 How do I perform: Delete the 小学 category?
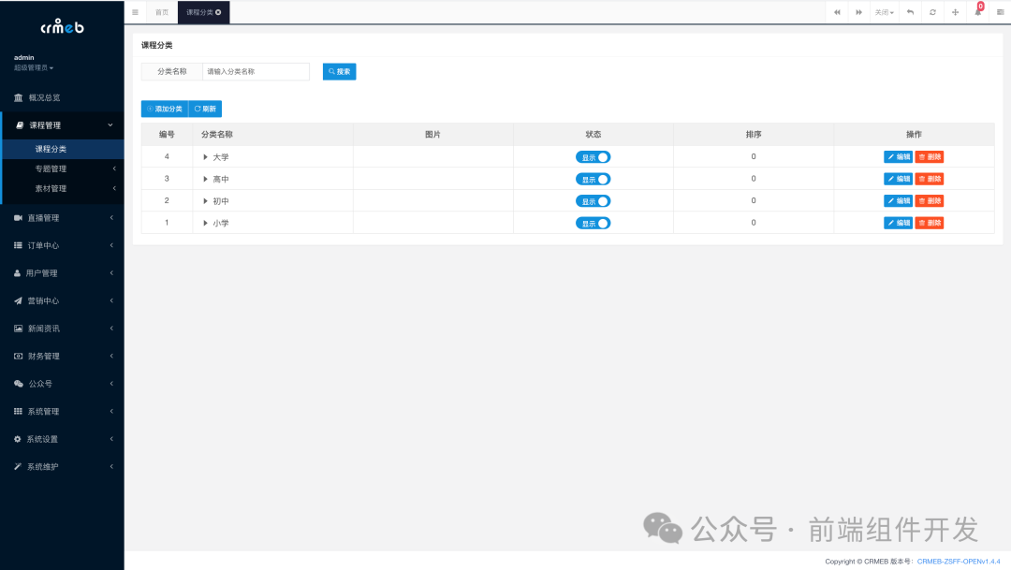pyautogui.click(x=930, y=223)
